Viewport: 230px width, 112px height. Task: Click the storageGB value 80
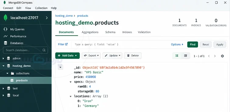[x=97, y=91]
